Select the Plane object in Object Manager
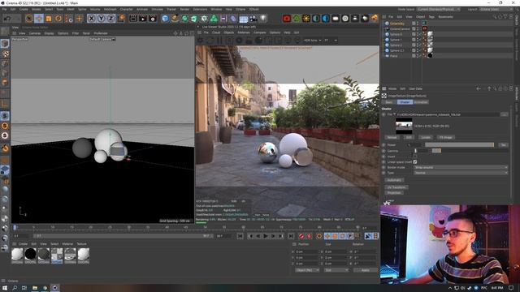Screen dimensions: 520x292 393,56
